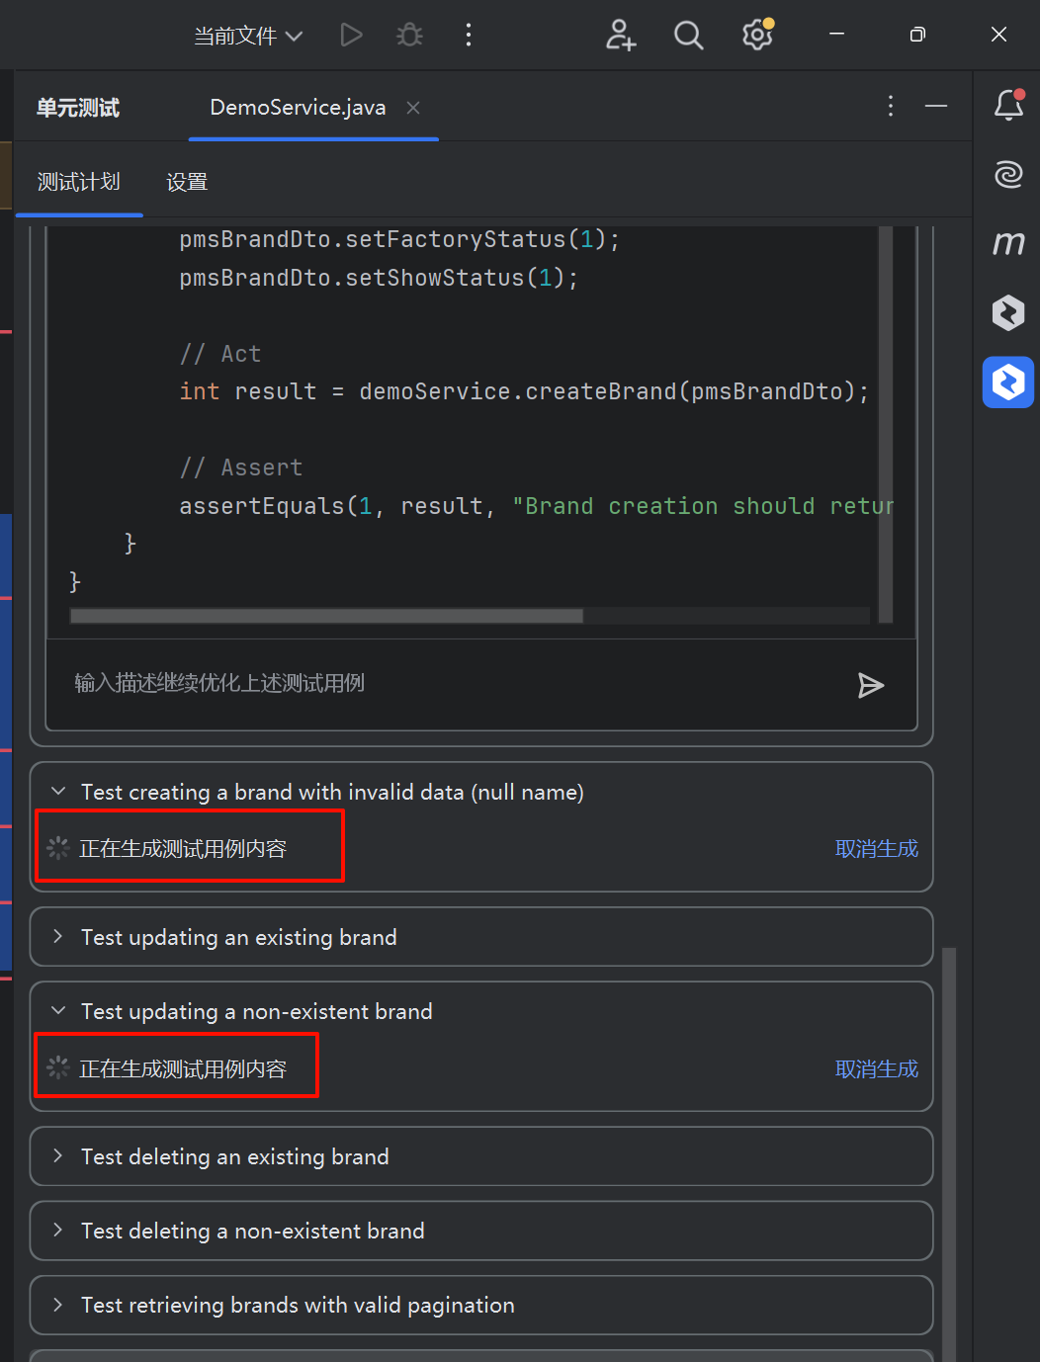The height and width of the screenshot is (1362, 1040).
Task: Open the Maven 'm' tool window
Action: pyautogui.click(x=1008, y=243)
